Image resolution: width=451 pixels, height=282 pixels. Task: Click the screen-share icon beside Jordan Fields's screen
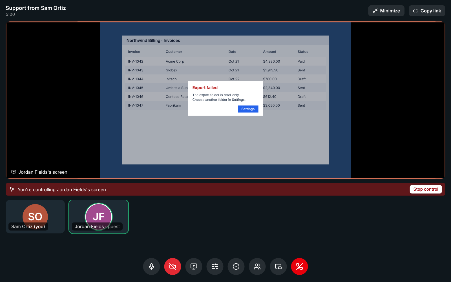point(14,172)
